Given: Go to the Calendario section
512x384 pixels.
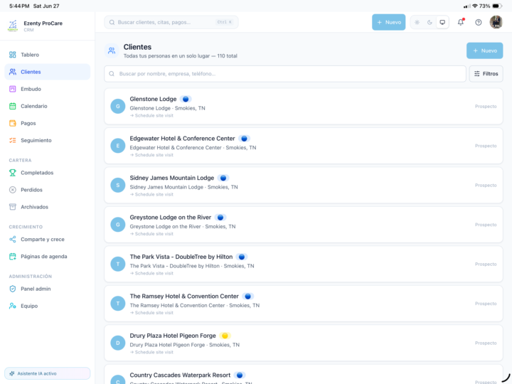Looking at the screenshot, I should [48, 106].
